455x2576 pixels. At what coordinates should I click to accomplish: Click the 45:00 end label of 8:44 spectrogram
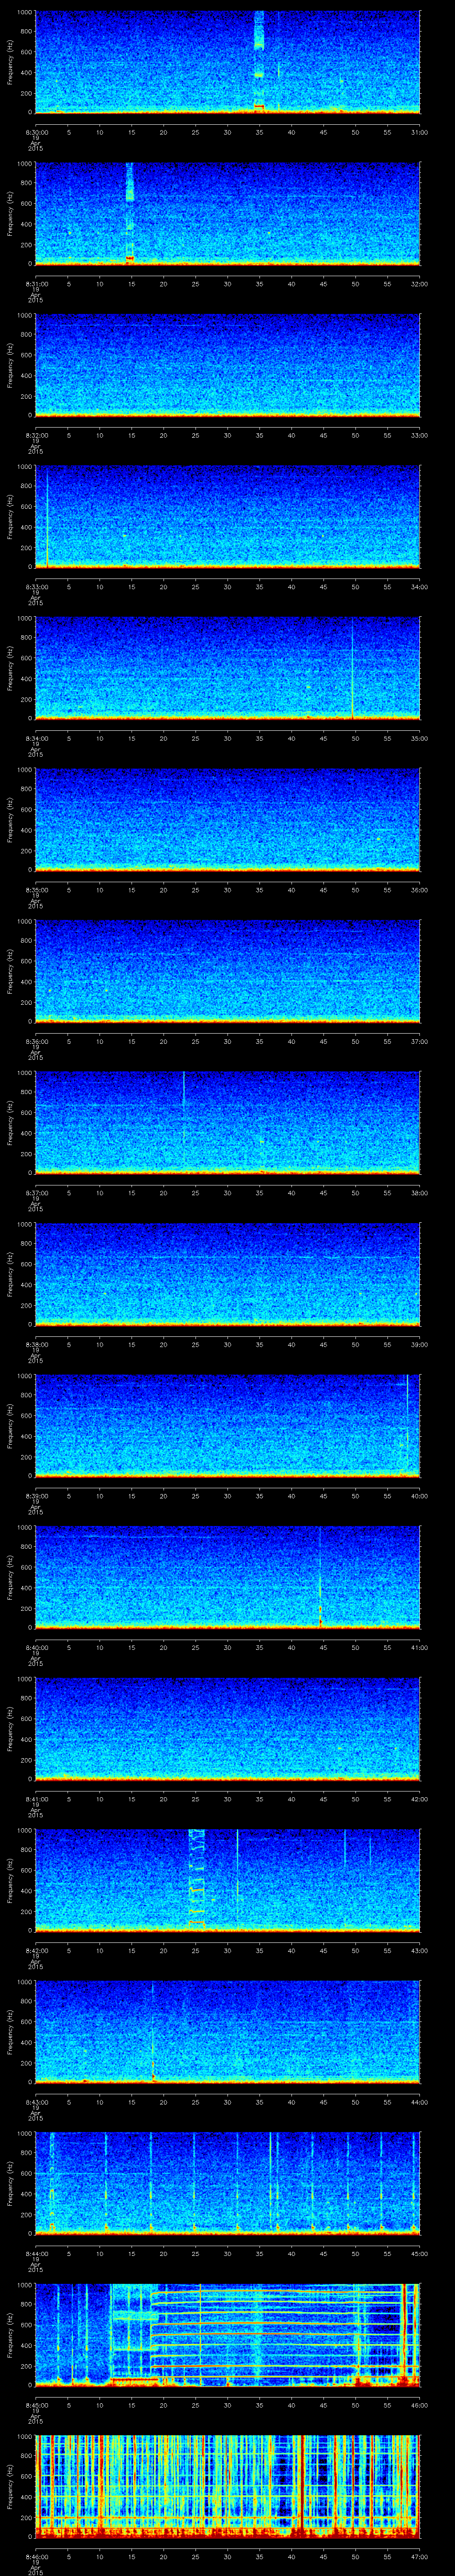(x=420, y=2252)
